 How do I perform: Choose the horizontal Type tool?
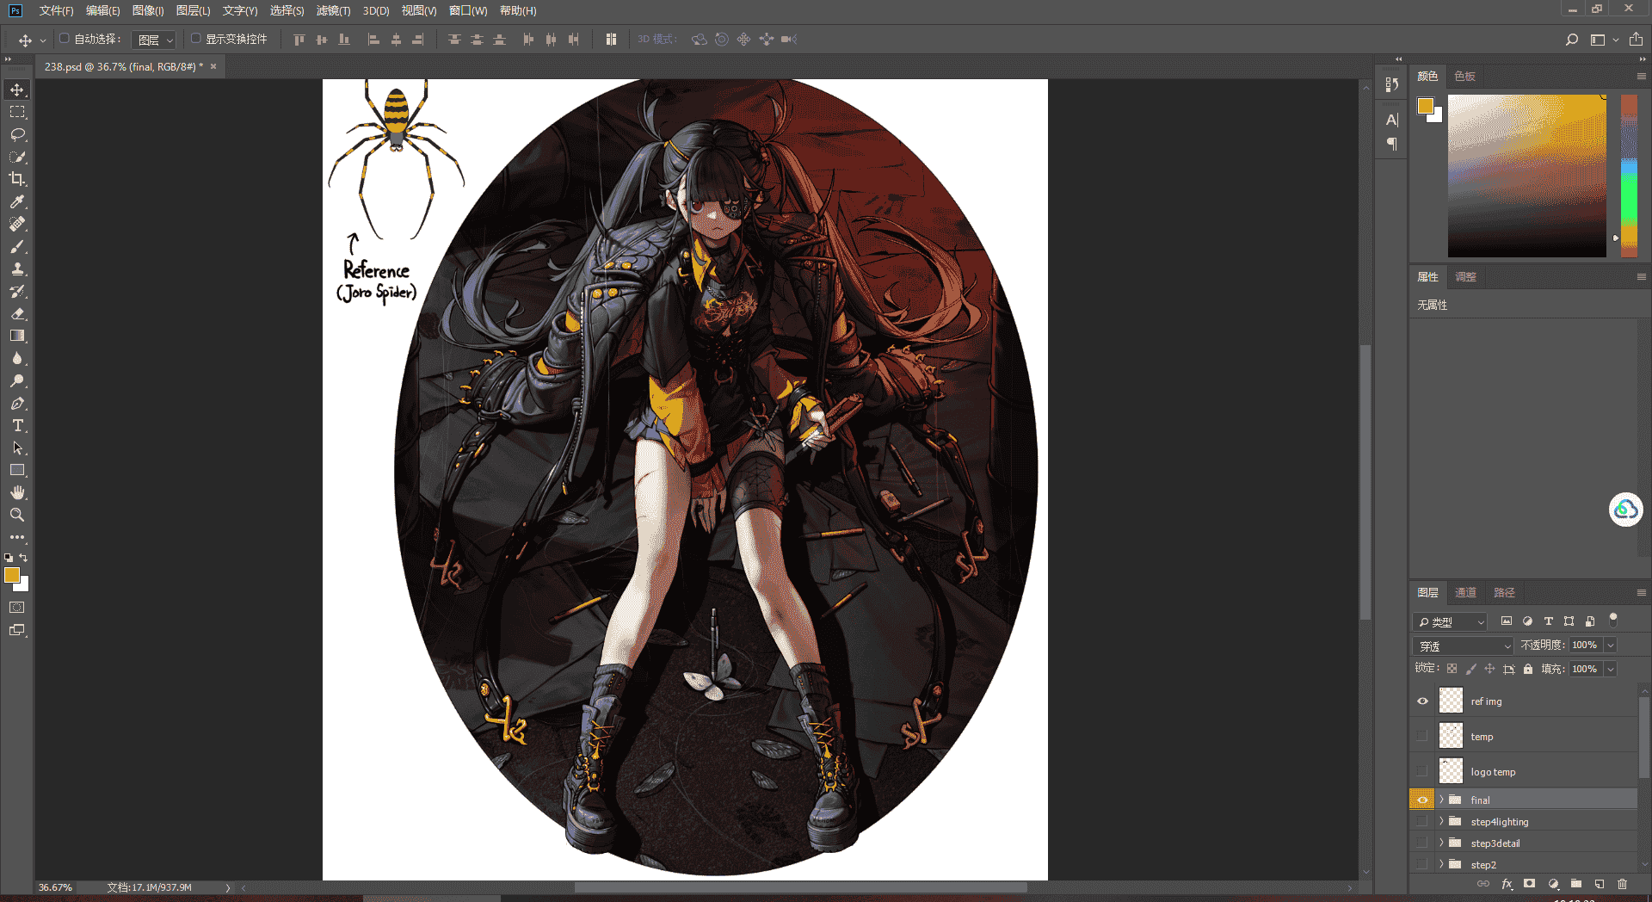[x=17, y=425]
